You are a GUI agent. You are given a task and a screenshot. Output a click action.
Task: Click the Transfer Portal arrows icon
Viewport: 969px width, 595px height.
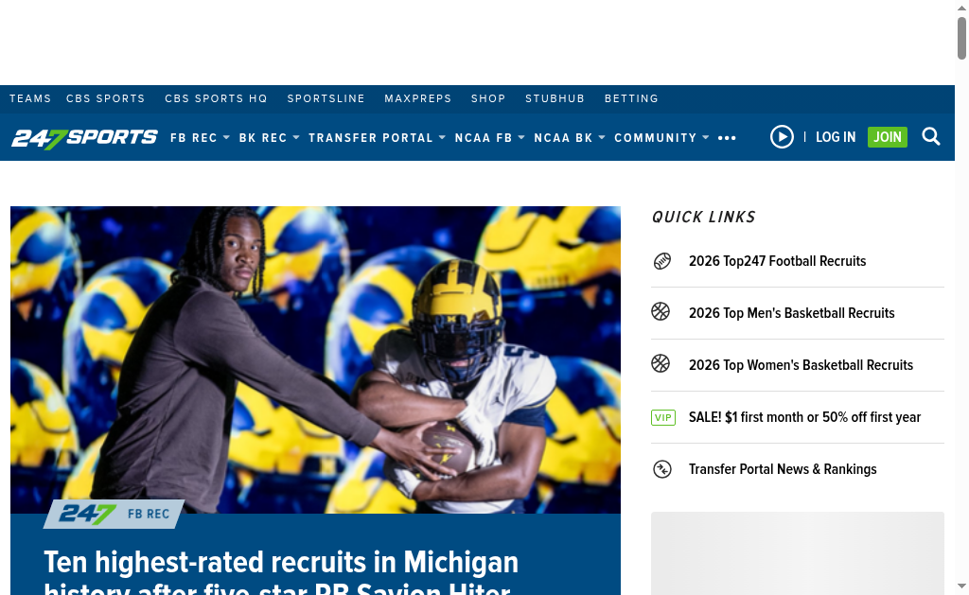(x=661, y=469)
